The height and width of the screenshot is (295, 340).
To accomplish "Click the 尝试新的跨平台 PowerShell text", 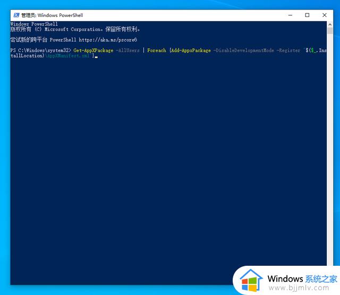I will coord(44,40).
